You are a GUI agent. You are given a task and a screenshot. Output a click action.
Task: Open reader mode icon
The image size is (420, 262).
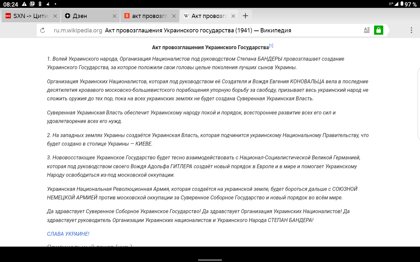[367, 30]
